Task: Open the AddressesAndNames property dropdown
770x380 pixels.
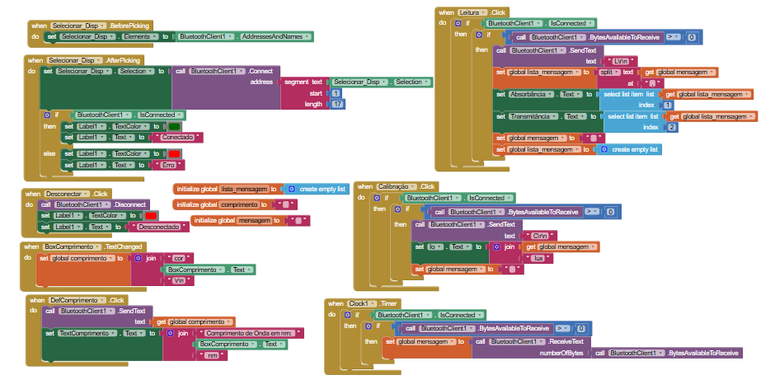Action: point(308,36)
